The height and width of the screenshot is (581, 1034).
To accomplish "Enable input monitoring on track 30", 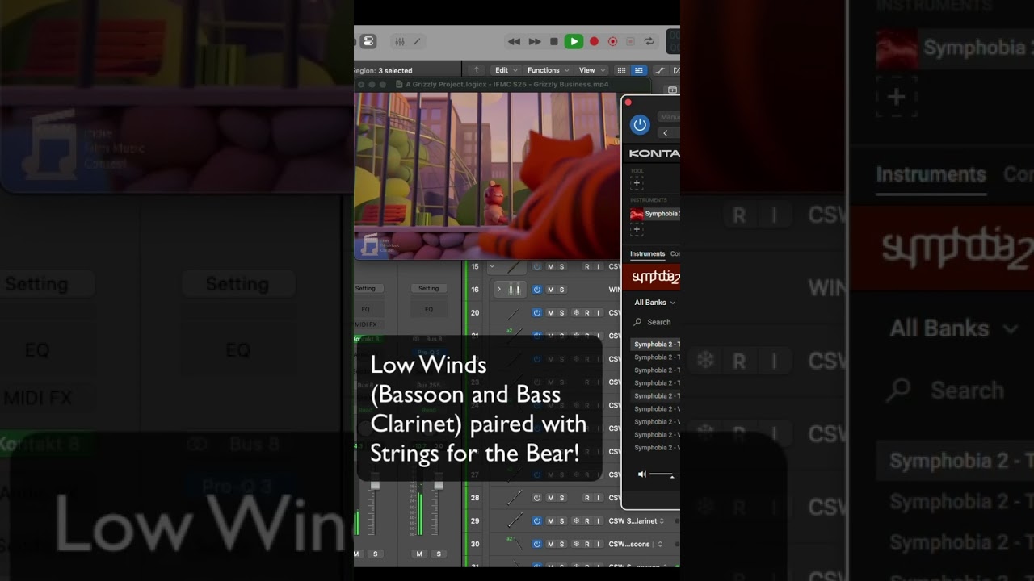I will [x=598, y=545].
